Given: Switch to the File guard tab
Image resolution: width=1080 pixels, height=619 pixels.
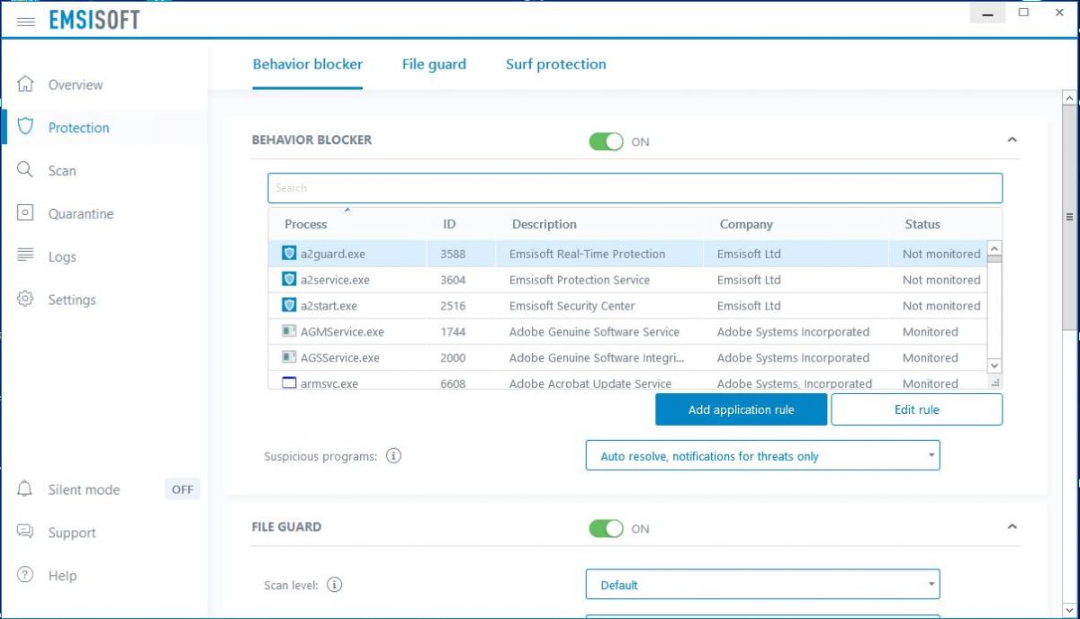Looking at the screenshot, I should tap(434, 64).
